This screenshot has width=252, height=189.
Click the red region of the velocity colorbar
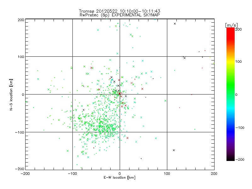(x=231, y=34)
